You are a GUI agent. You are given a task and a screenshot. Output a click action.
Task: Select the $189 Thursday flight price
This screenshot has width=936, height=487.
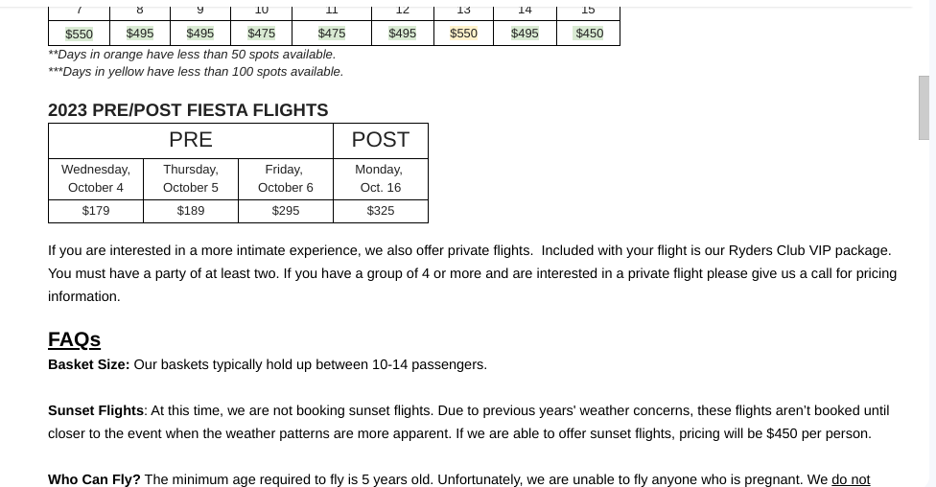pos(191,211)
